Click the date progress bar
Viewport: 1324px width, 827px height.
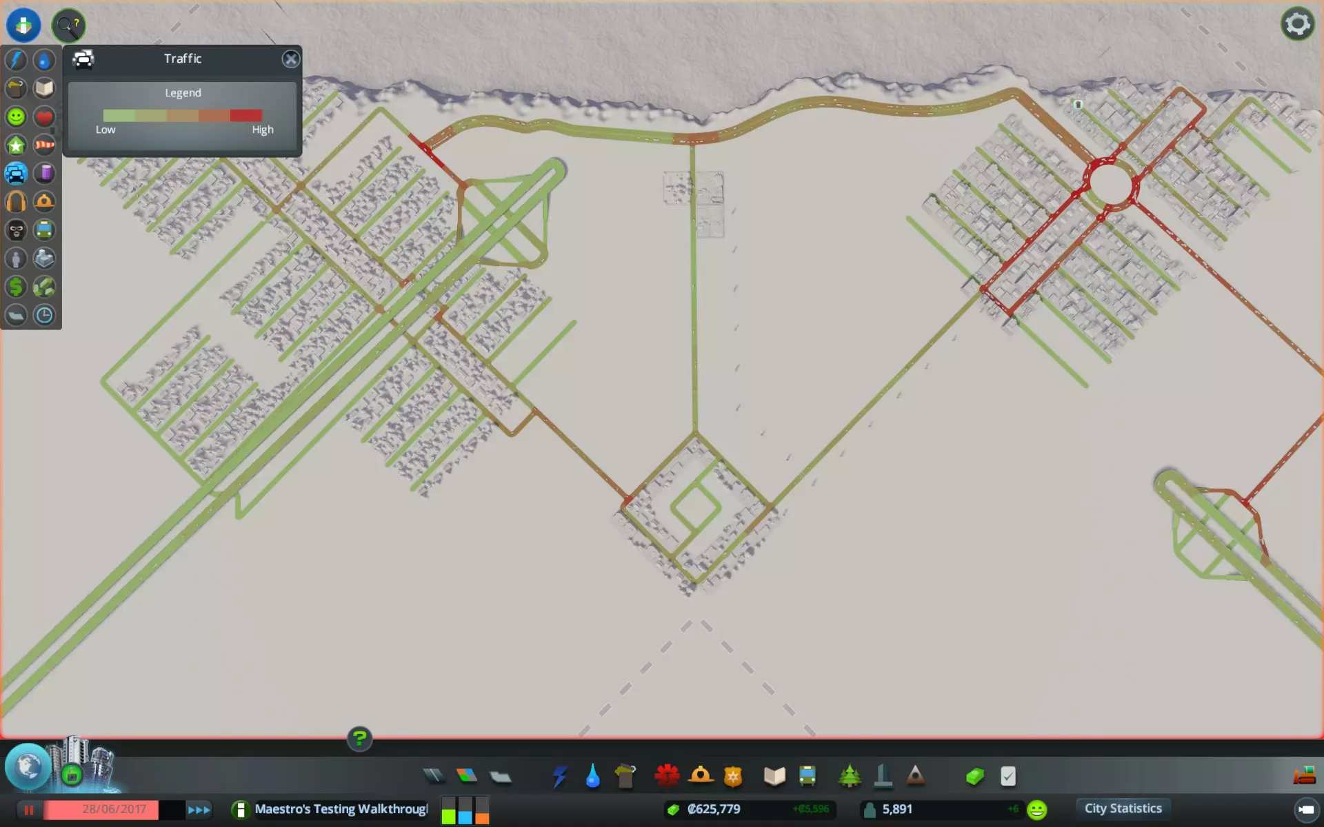tap(114, 810)
